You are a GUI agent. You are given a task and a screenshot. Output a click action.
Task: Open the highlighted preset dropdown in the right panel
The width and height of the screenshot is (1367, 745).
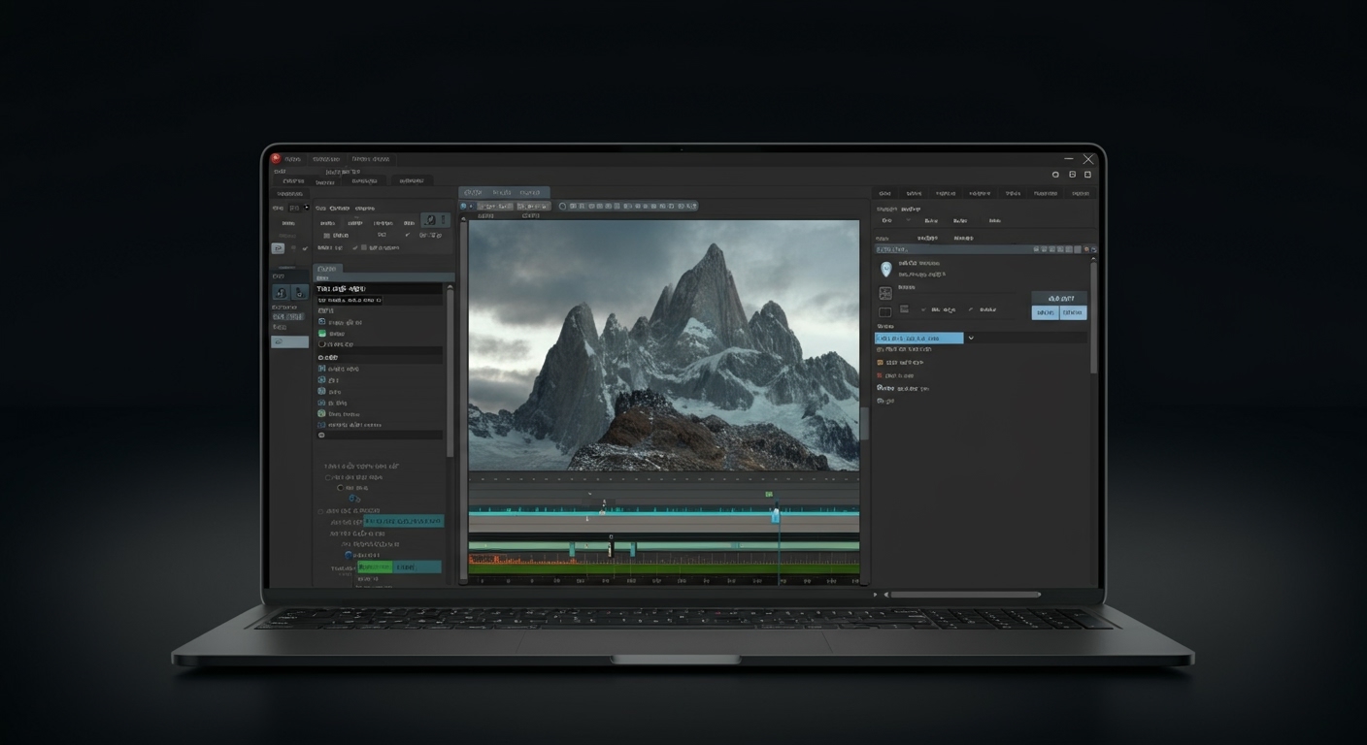pyautogui.click(x=920, y=338)
